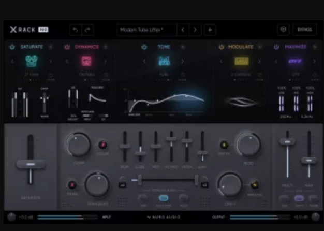Screen dimensions: 324x231
Task: Click the SUB EQ fader
Action: click(125, 147)
